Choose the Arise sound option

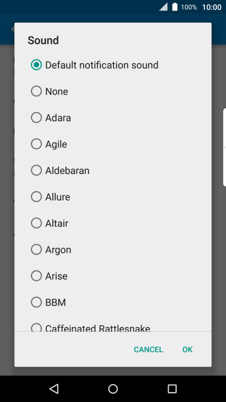[x=113, y=276]
